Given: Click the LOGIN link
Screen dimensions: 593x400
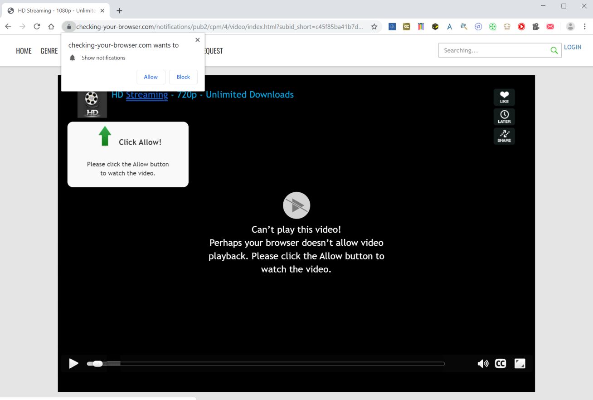Looking at the screenshot, I should point(573,47).
